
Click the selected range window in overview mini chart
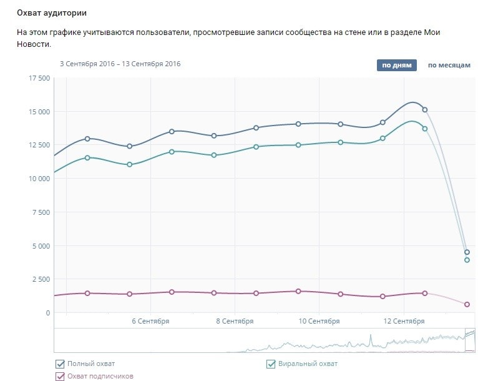(471, 340)
